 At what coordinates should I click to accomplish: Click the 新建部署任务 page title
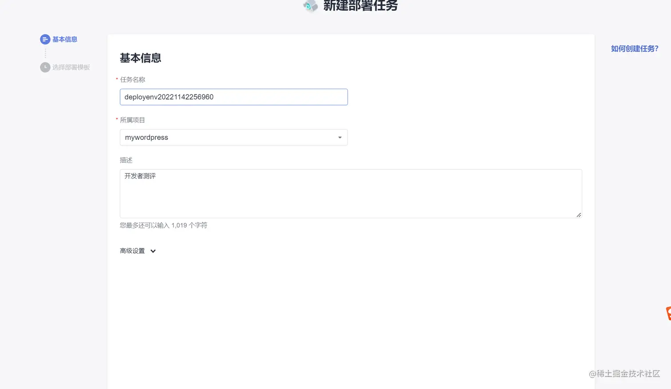360,6
